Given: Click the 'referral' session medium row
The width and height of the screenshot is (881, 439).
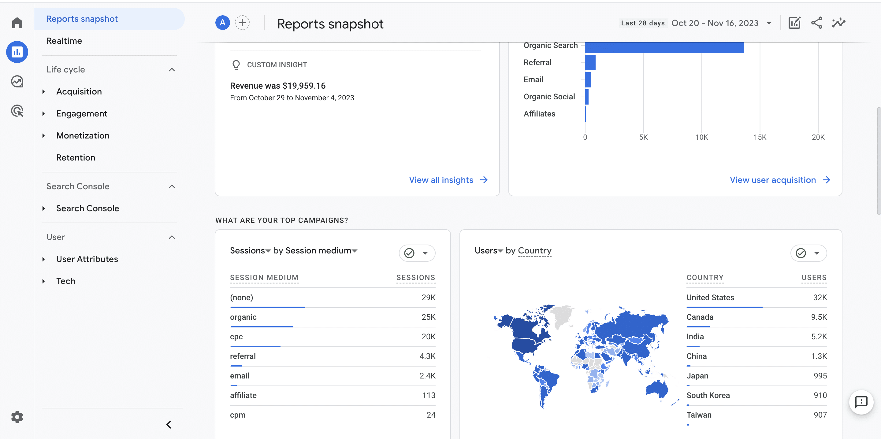Looking at the screenshot, I should point(333,356).
